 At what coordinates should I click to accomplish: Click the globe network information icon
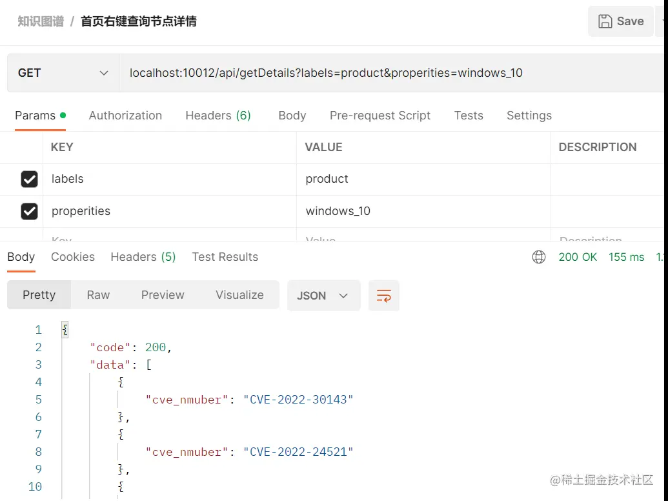(x=539, y=257)
